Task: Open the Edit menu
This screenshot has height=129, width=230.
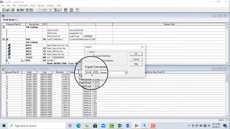Action: point(8,5)
